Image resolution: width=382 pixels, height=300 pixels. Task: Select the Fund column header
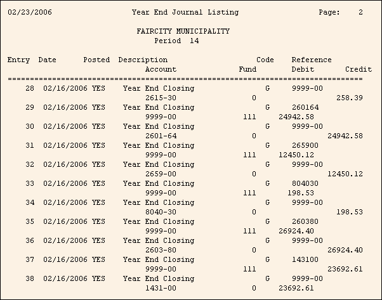[x=247, y=69]
